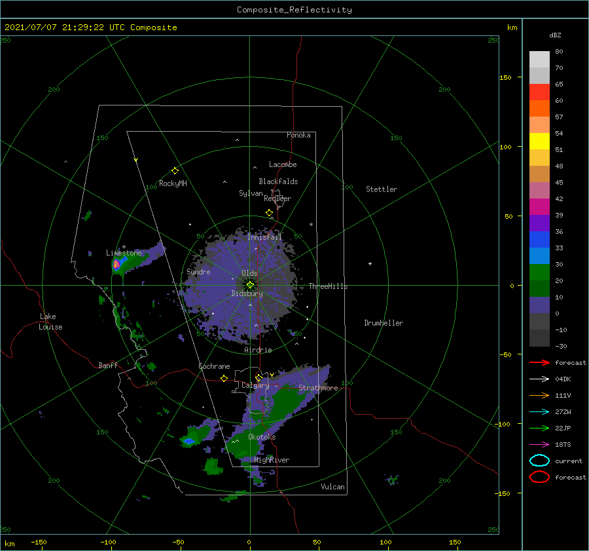The width and height of the screenshot is (589, 551).
Task: Click the Sylvan label
Action: [x=251, y=193]
